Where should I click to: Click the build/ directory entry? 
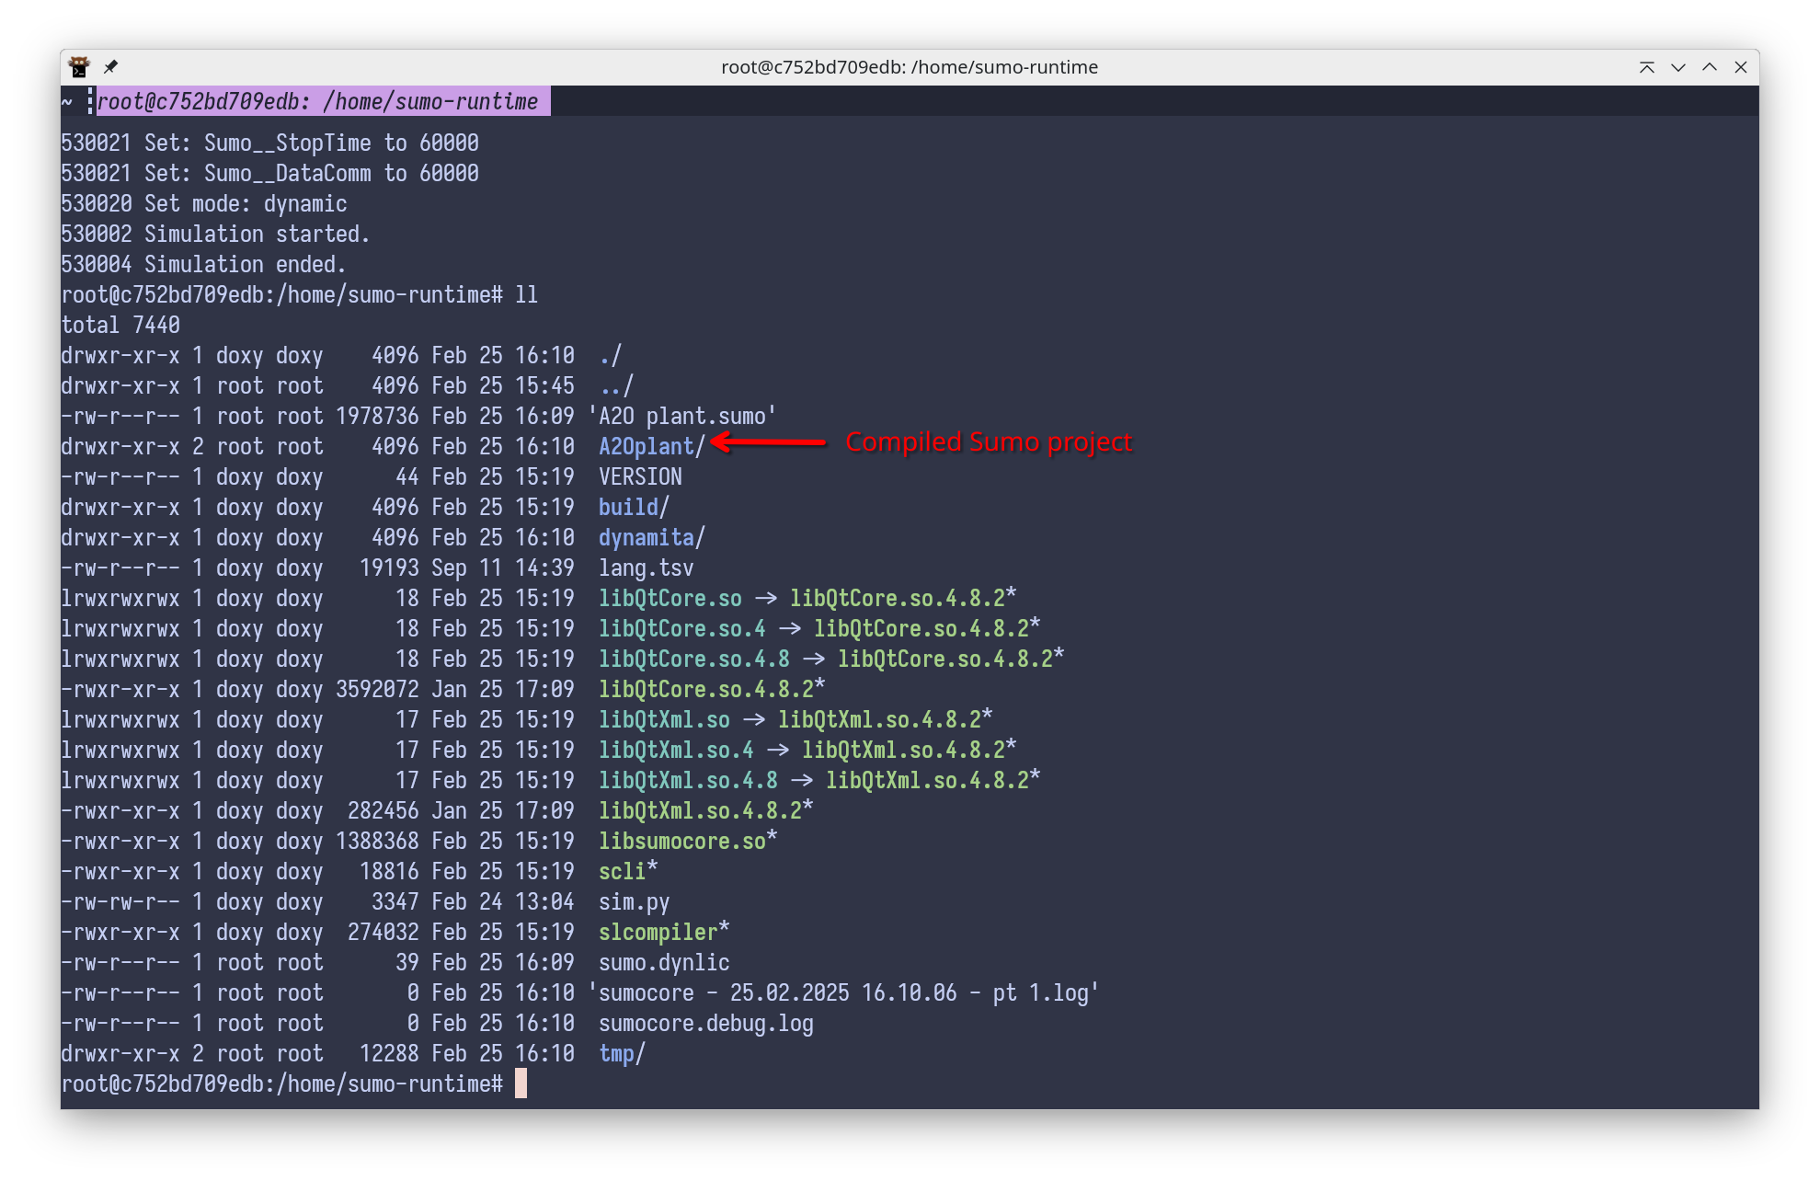pyautogui.click(x=634, y=507)
